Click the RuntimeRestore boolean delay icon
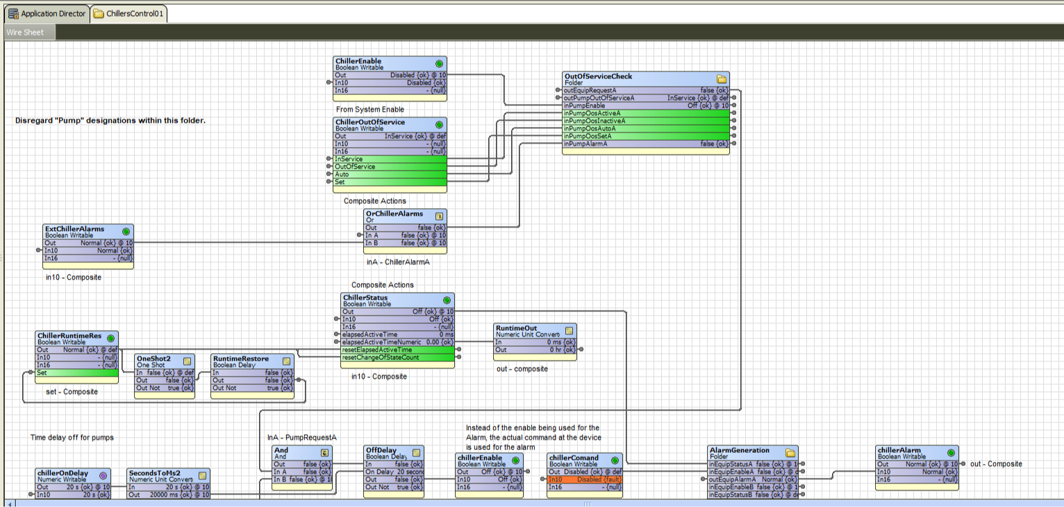1064x507 pixels. 286,361
